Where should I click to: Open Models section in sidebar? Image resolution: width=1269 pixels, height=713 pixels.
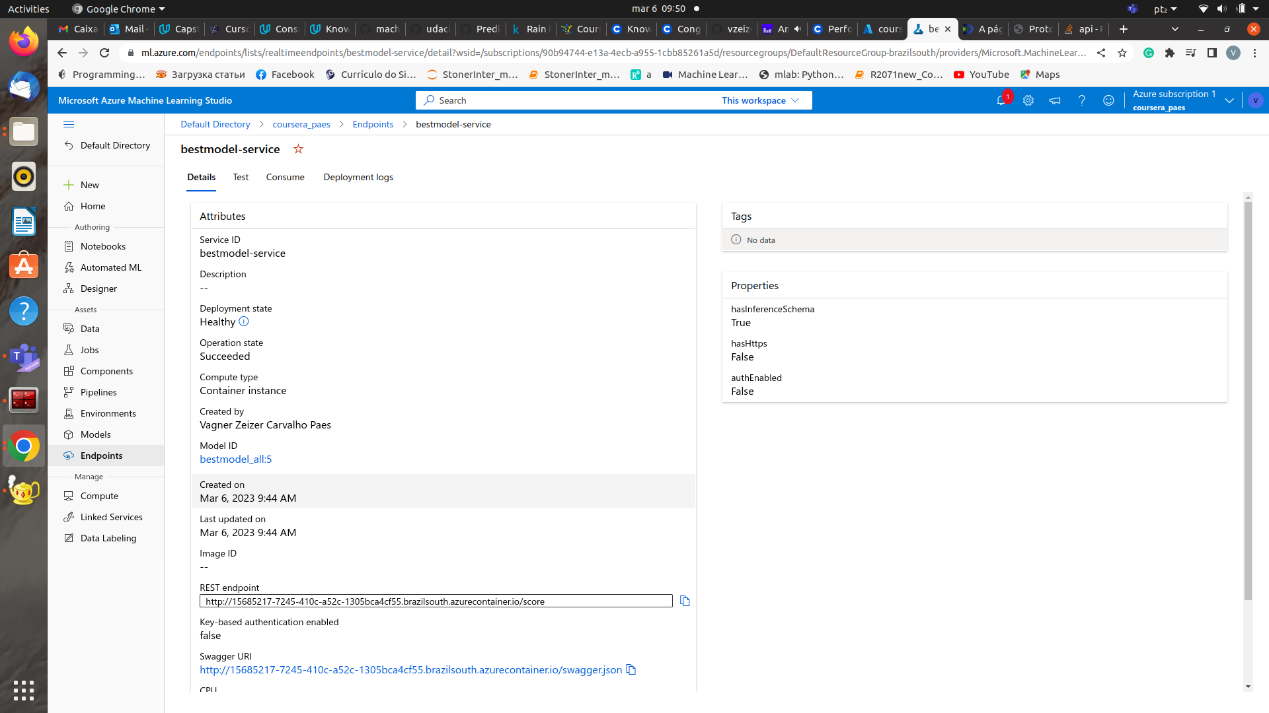(x=96, y=434)
